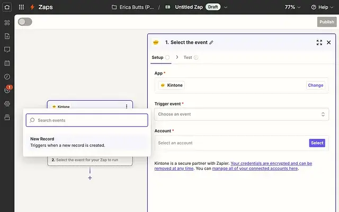Select the New Record event option

coord(85,142)
